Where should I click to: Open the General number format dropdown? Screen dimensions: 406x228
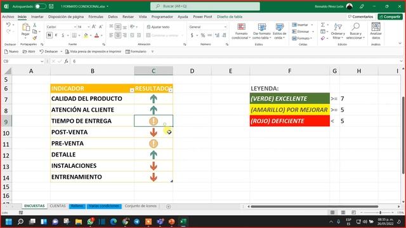[225, 27]
